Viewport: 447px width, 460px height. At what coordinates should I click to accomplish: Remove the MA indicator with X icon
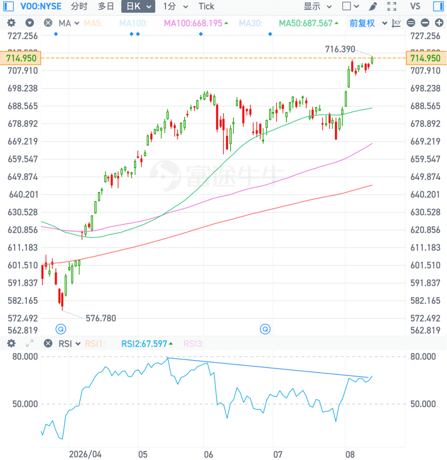point(48,23)
